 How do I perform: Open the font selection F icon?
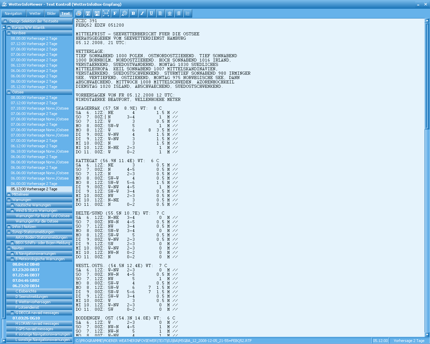coord(115,13)
